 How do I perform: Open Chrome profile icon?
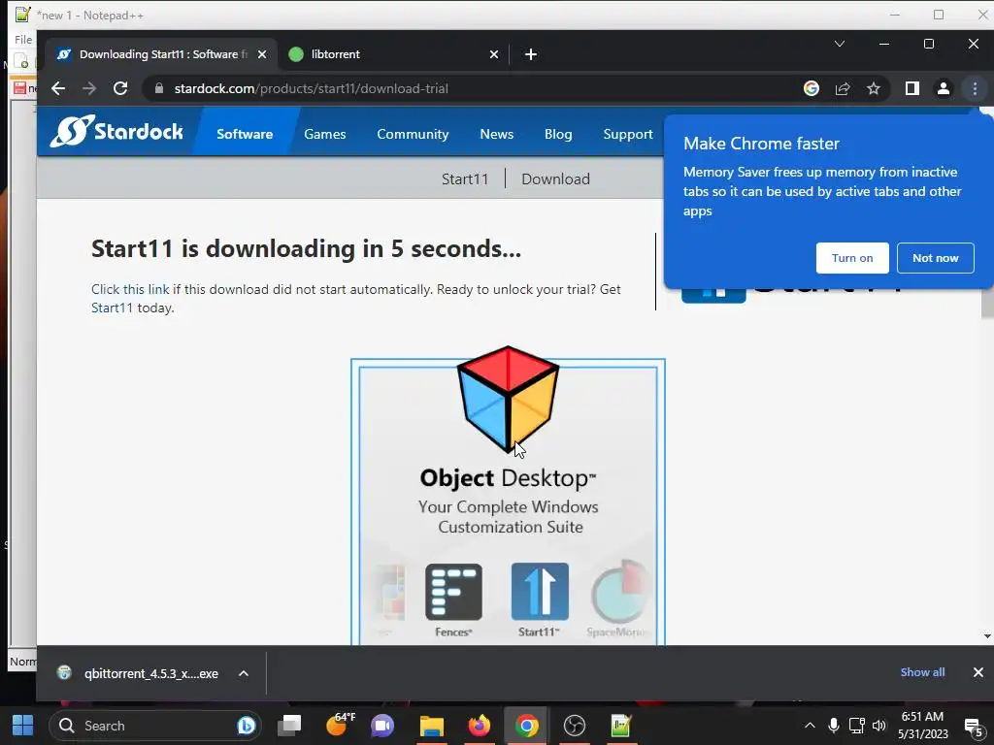point(944,88)
